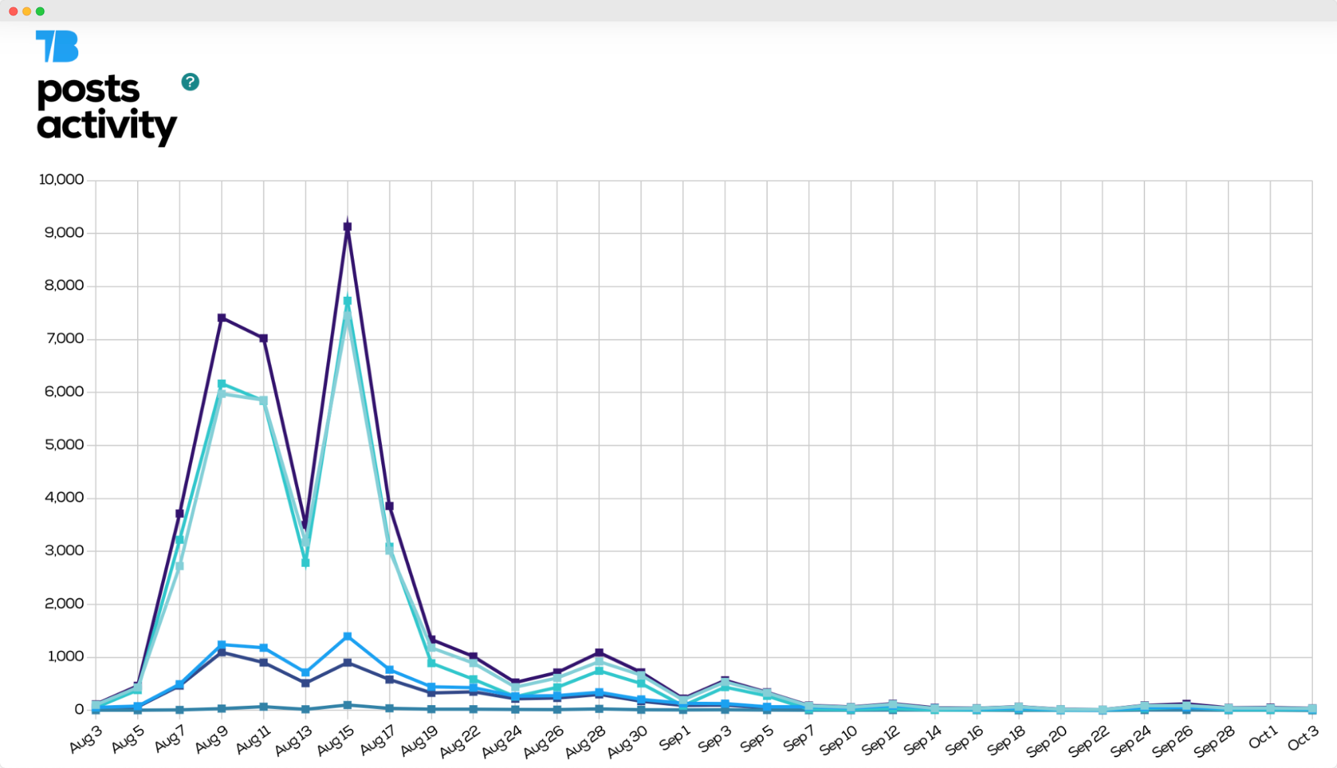Click the x-axis label Aug 5
The image size is (1337, 768).
128,739
